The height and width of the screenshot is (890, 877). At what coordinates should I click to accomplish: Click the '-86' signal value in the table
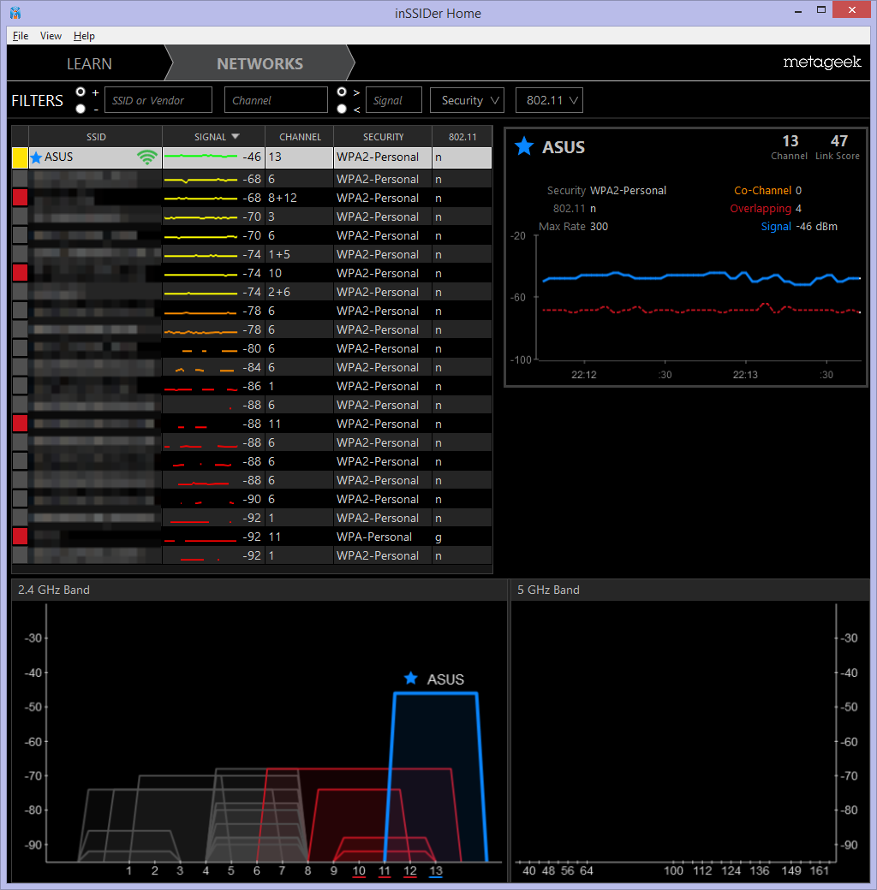[x=252, y=386]
